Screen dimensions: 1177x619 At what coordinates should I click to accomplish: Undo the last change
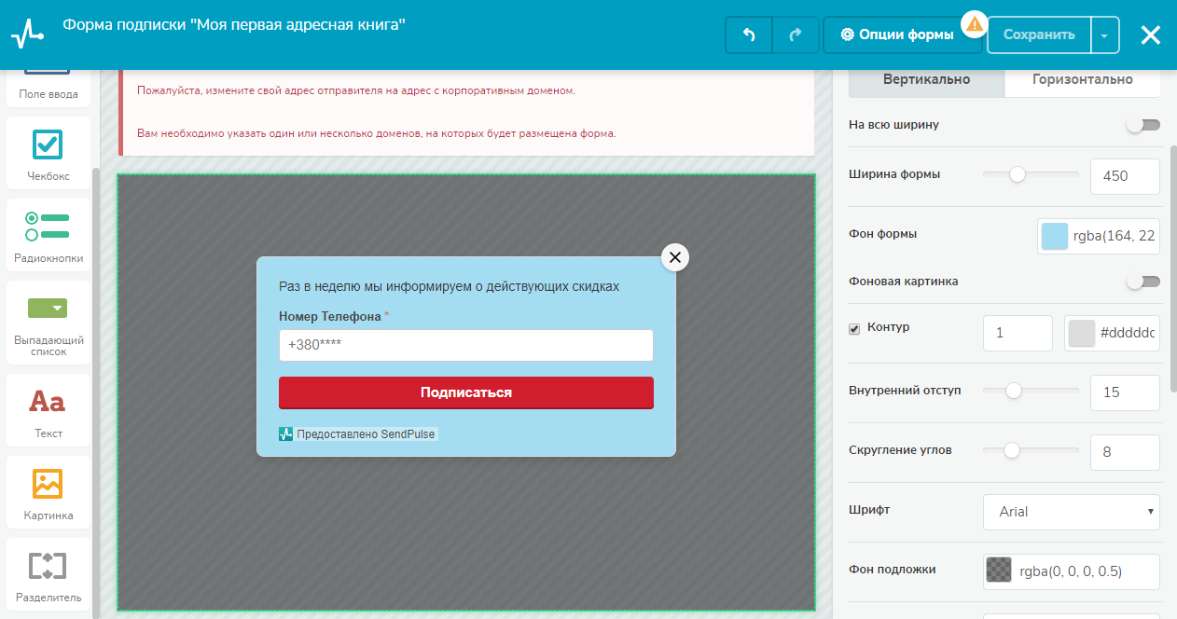coord(749,34)
